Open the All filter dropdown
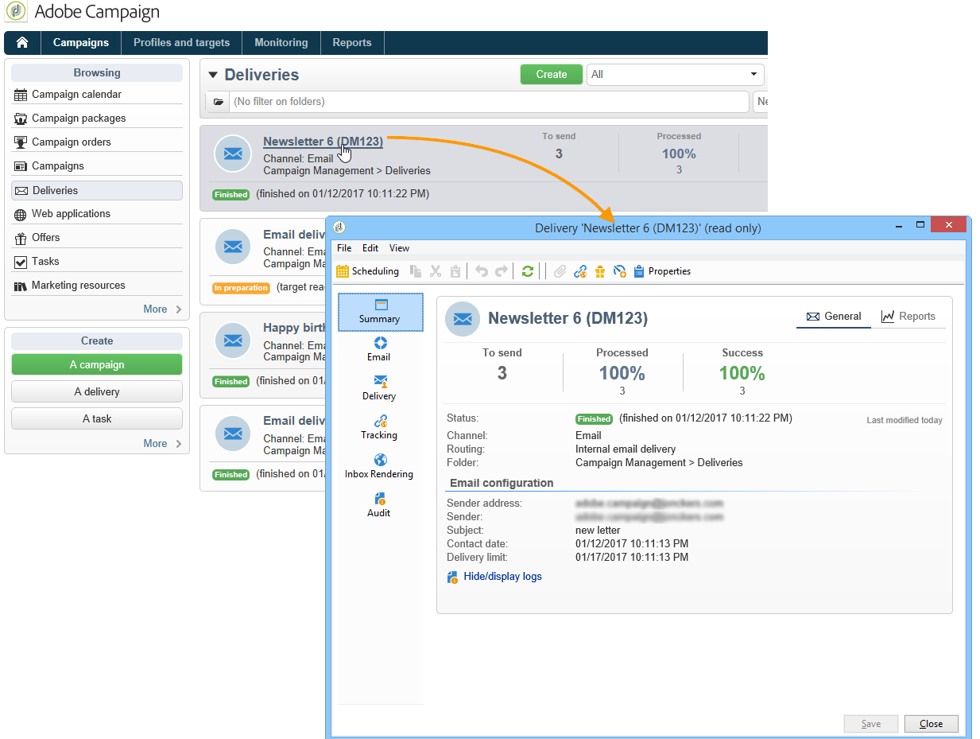Screen dimensions: 980x739 tap(675, 74)
